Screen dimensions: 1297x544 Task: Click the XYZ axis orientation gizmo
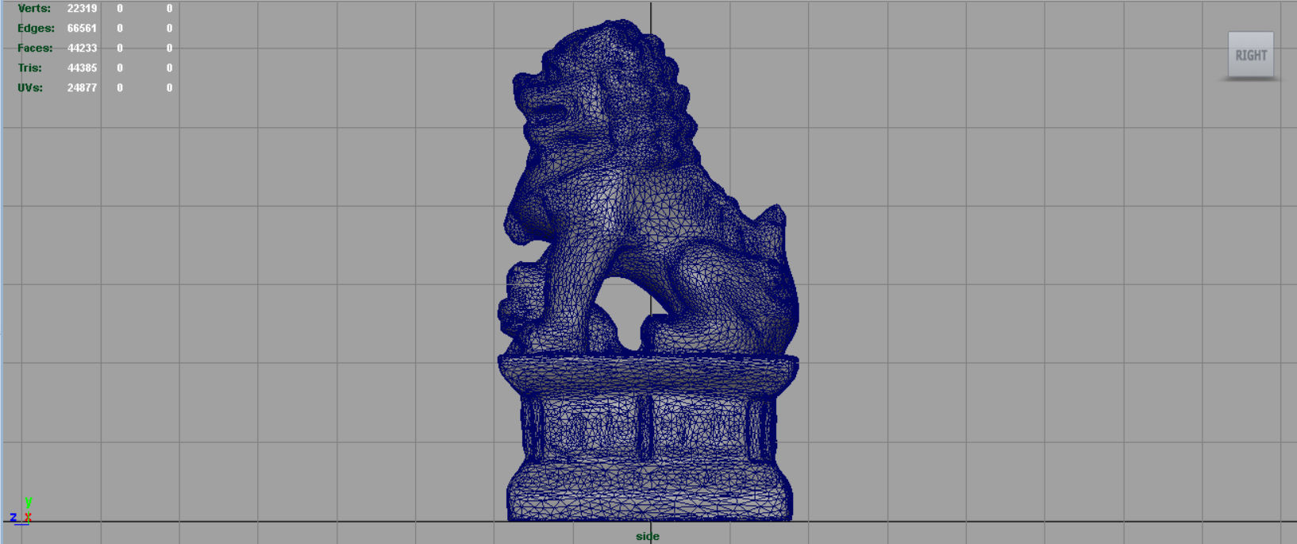coord(21,511)
